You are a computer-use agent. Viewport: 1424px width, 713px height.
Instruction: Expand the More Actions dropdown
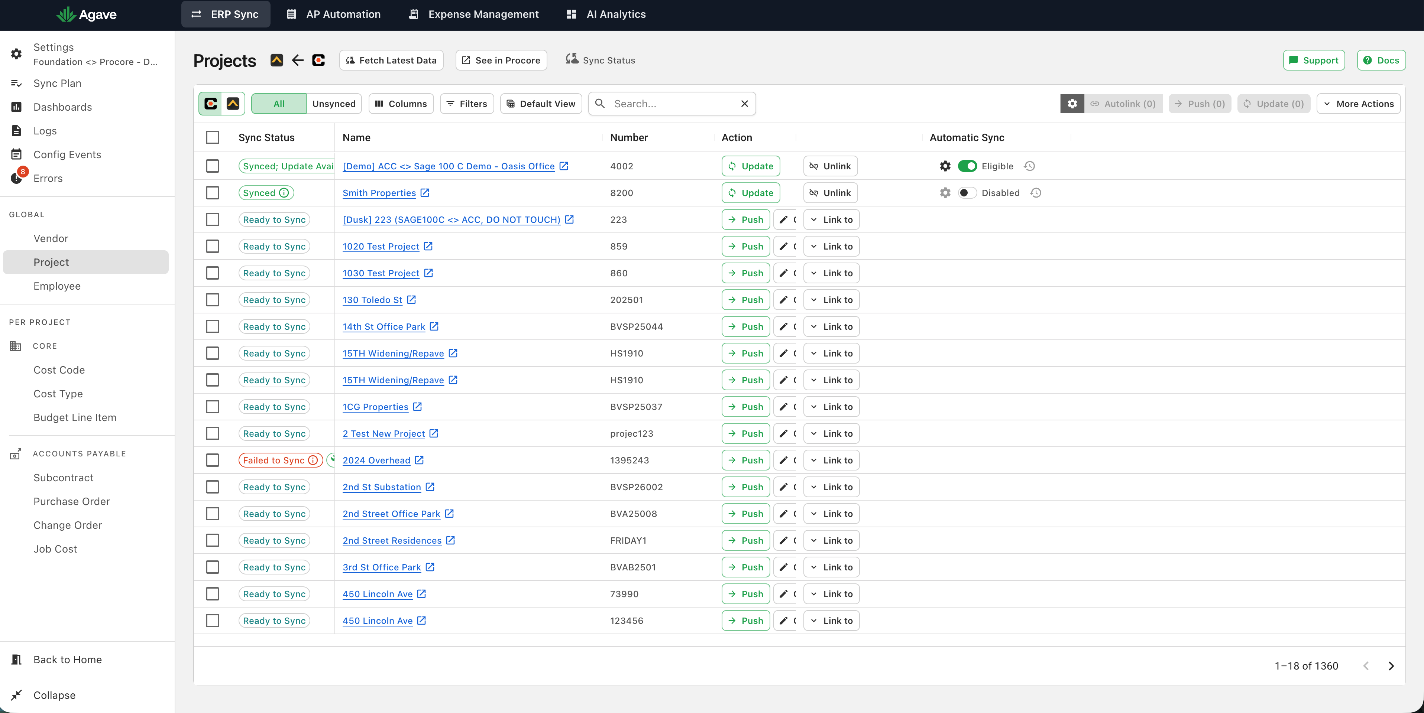pyautogui.click(x=1358, y=104)
